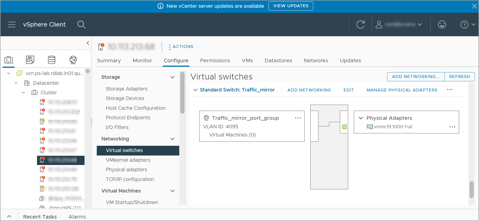Collapse Standard Switch Traffic_mirror section
The width and height of the screenshot is (479, 221).
point(195,90)
